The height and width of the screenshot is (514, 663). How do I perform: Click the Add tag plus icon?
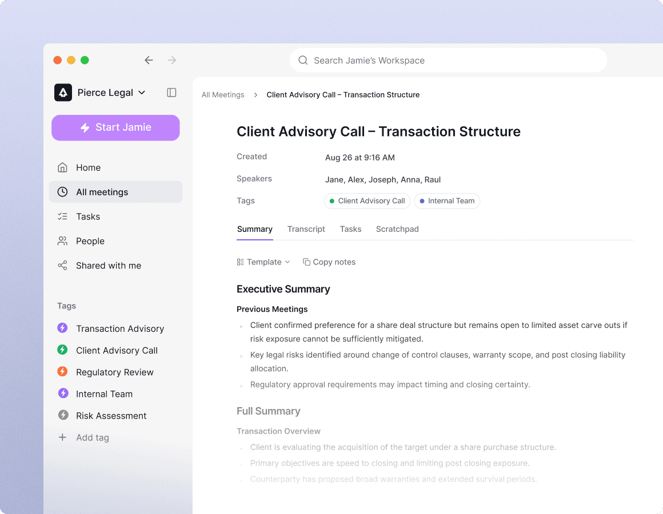63,437
